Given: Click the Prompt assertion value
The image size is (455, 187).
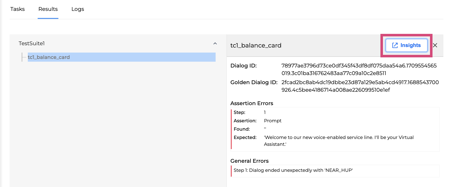Looking at the screenshot, I should 272,121.
